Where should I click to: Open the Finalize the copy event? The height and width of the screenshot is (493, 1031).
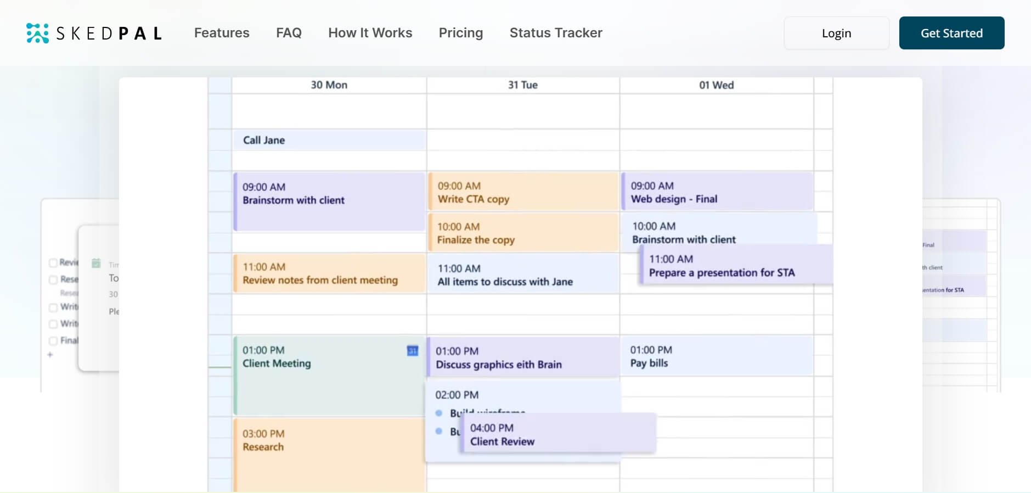[x=523, y=233]
